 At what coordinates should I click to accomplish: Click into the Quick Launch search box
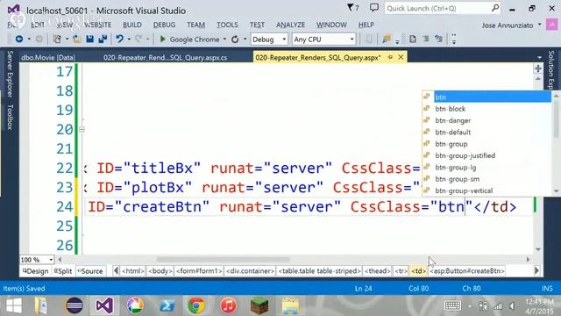coord(442,8)
